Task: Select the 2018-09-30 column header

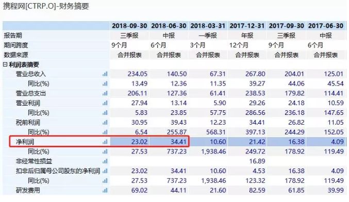Action: click(x=129, y=26)
